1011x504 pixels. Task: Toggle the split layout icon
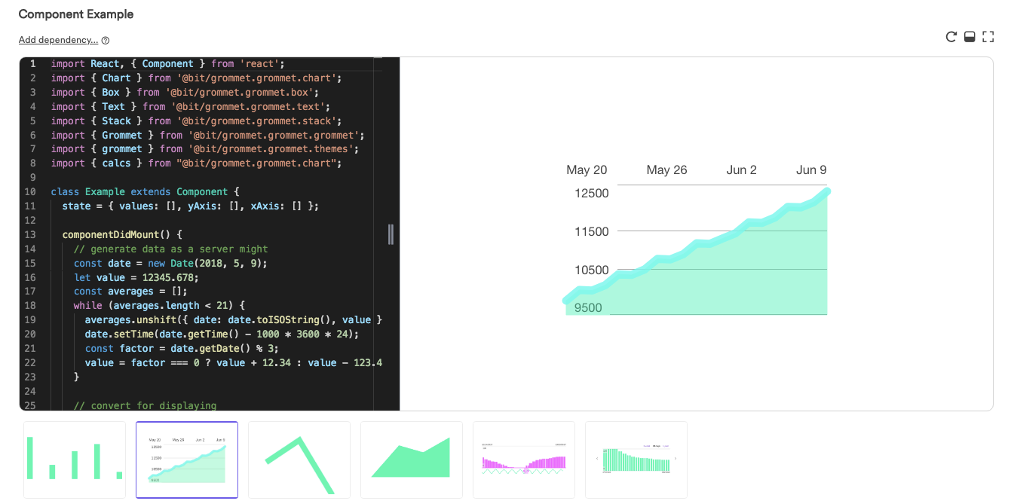coord(970,37)
